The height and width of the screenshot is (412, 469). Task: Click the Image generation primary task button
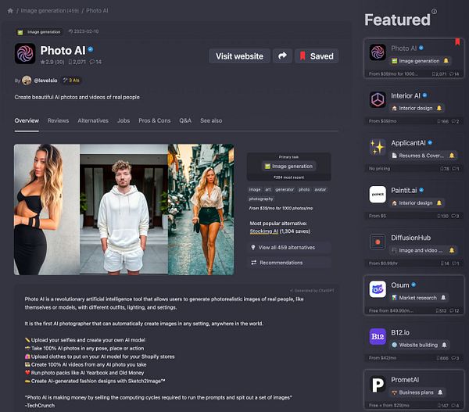(288, 166)
